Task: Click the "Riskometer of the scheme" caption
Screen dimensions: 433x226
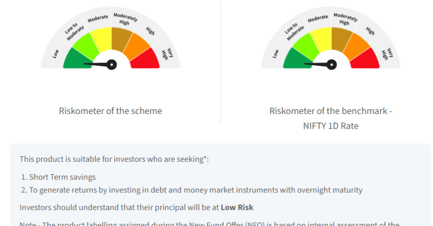Action: (110, 111)
